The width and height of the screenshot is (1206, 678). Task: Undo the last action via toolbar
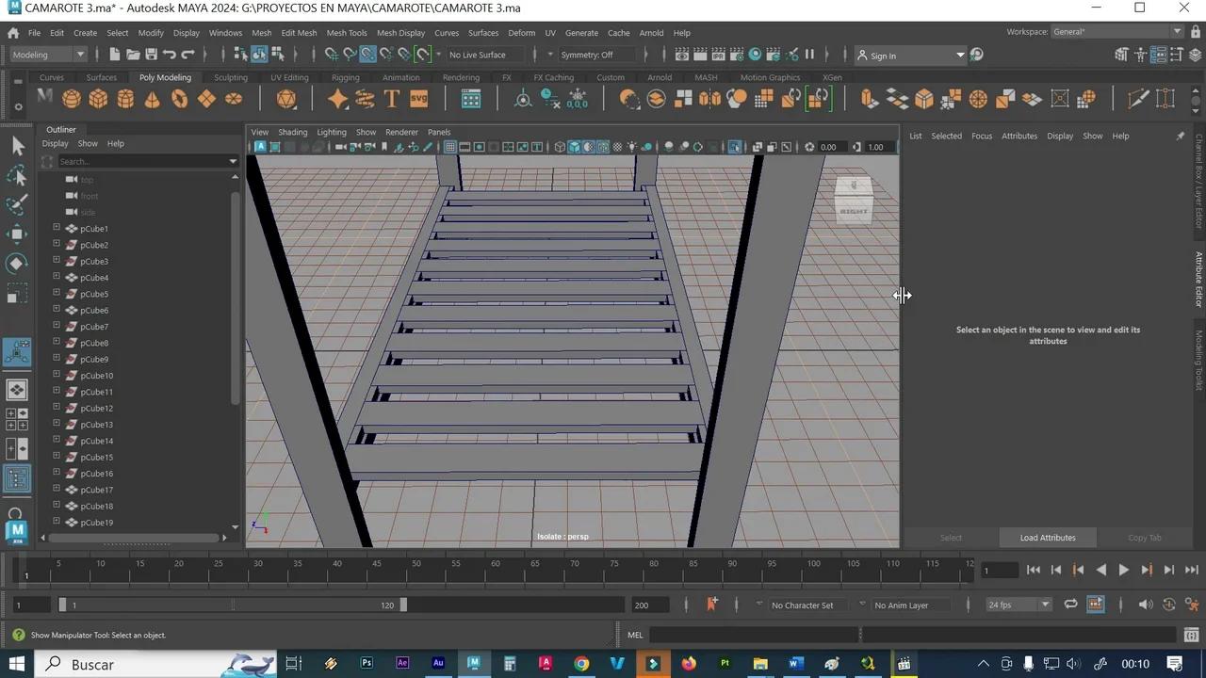(170, 55)
